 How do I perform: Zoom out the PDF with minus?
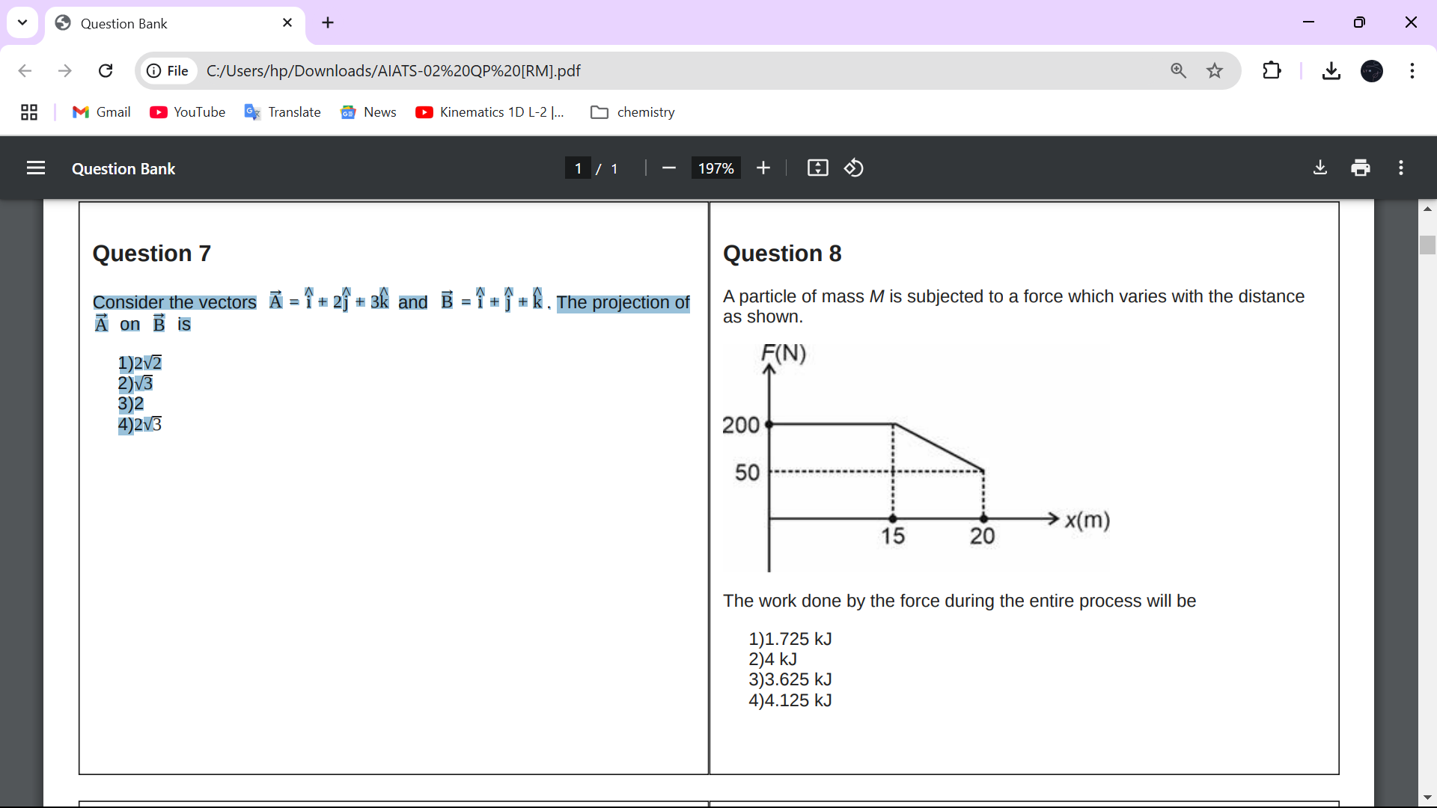pyautogui.click(x=669, y=168)
